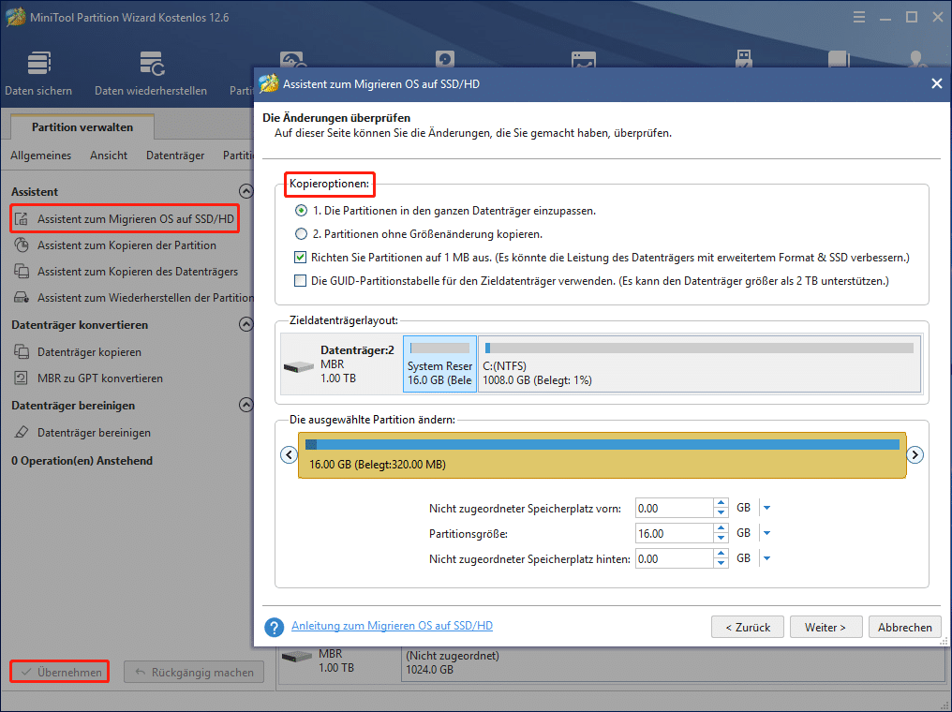Open the Datenträger menu
Screen dimensions: 952x712
[175, 156]
